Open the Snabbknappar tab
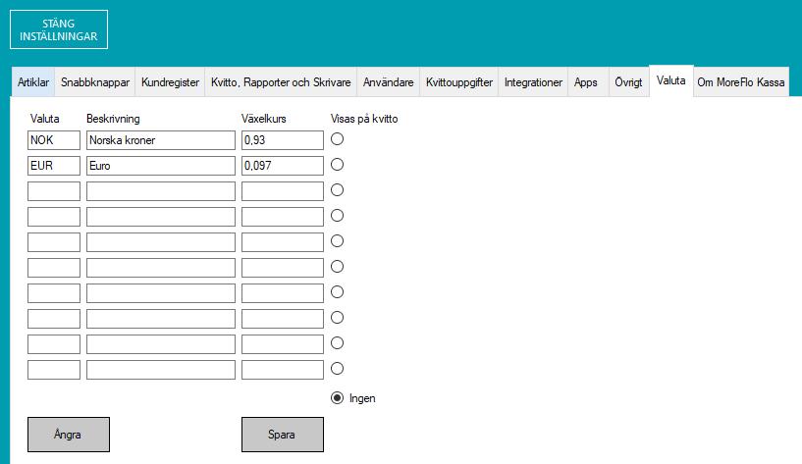The image size is (802, 464). [x=95, y=82]
